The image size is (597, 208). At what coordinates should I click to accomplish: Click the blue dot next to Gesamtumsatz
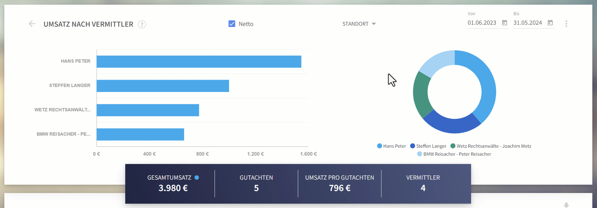pos(197,178)
